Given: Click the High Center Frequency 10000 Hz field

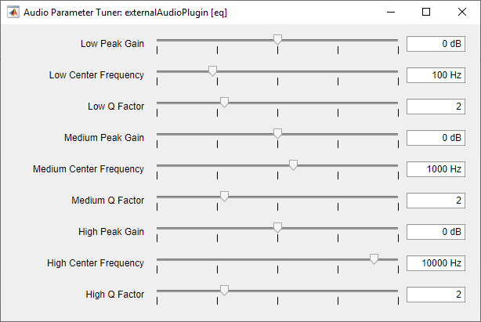Looking at the screenshot, I should [x=436, y=263].
